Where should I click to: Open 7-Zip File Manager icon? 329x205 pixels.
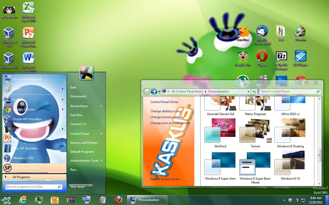point(281,60)
